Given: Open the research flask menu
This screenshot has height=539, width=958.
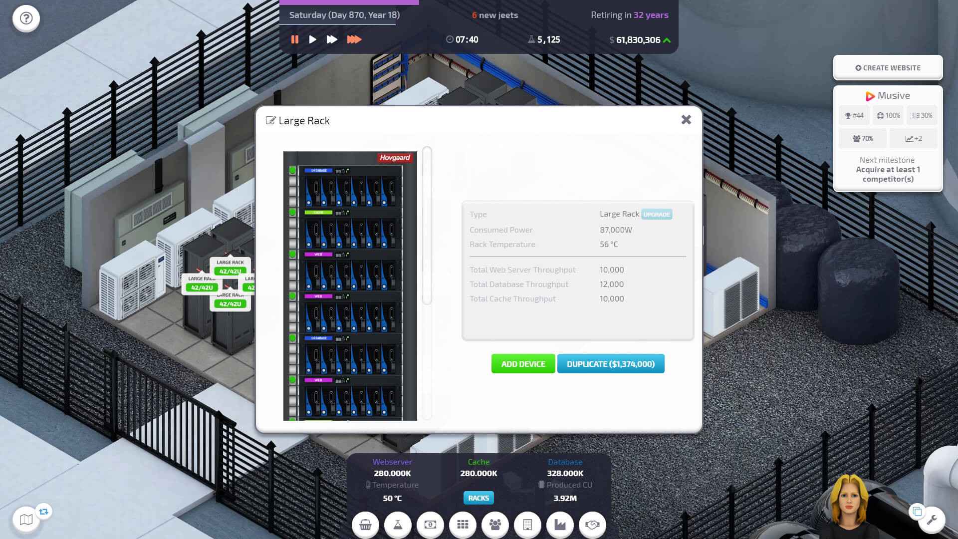Looking at the screenshot, I should click(398, 525).
